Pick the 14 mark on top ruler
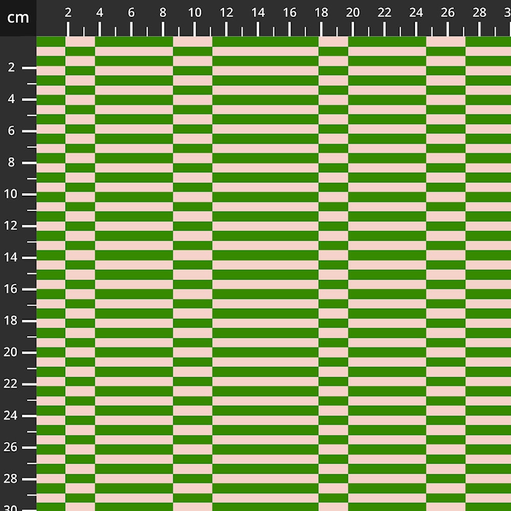511x511 pixels. 258,13
